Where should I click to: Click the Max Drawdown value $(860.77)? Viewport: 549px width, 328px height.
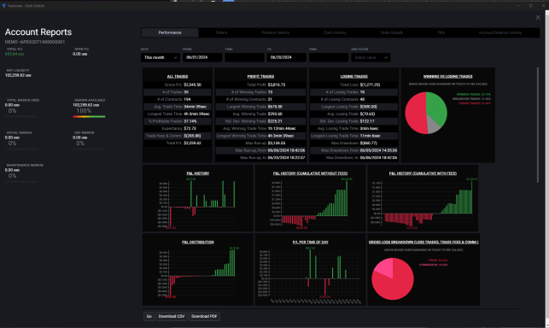pyautogui.click(x=369, y=143)
